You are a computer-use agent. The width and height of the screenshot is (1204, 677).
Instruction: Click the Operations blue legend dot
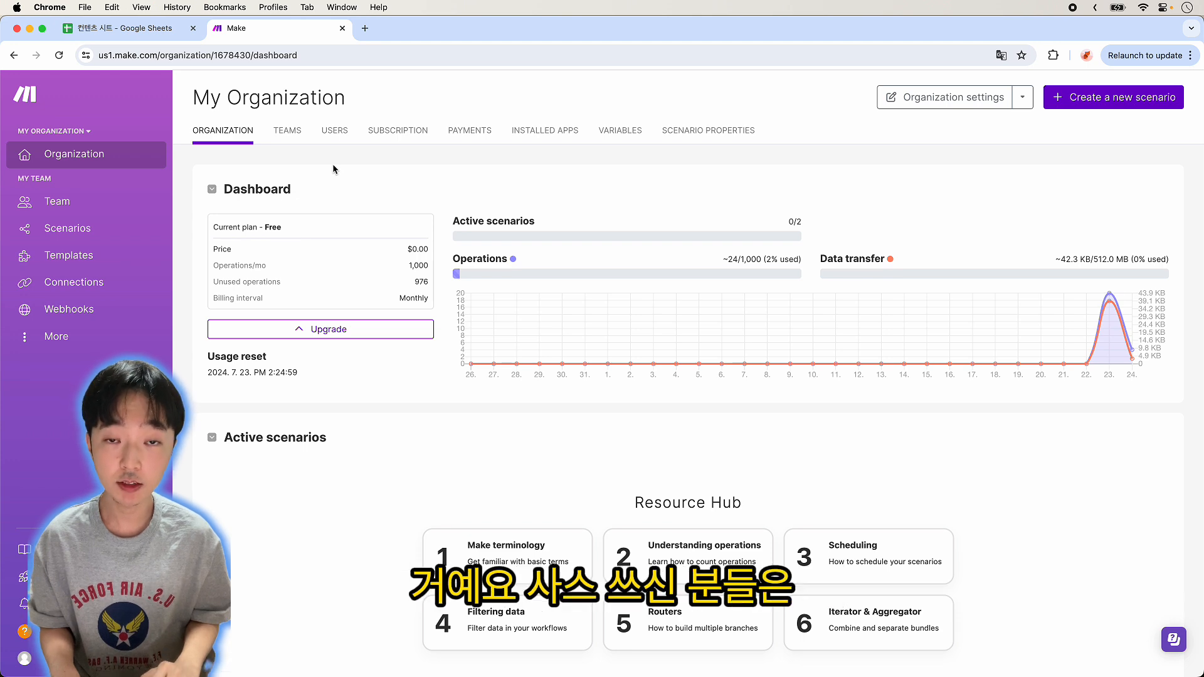(x=513, y=259)
